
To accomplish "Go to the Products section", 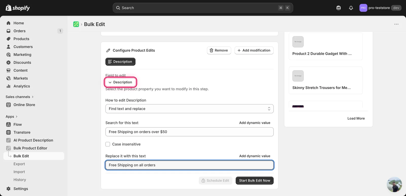I will pyautogui.click(x=21, y=39).
